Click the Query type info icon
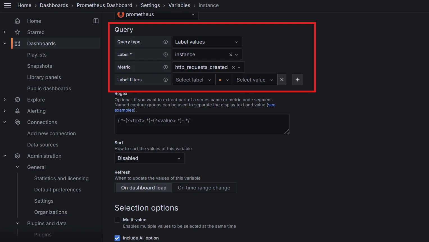The image size is (429, 242). point(166,42)
